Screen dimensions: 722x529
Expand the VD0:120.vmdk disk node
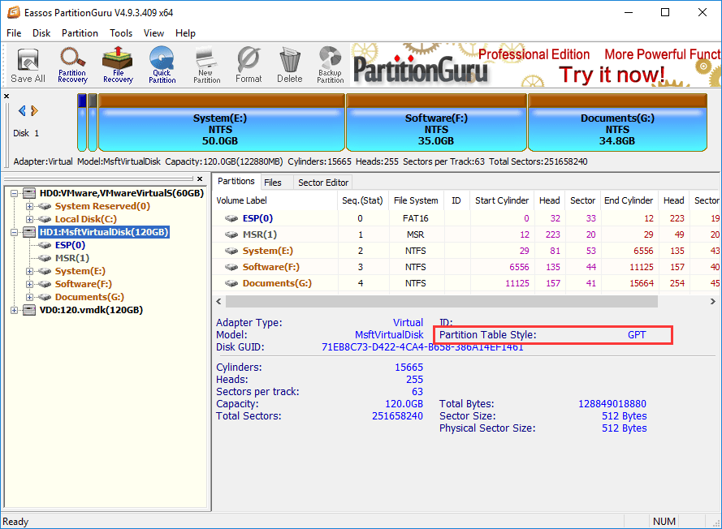point(15,311)
